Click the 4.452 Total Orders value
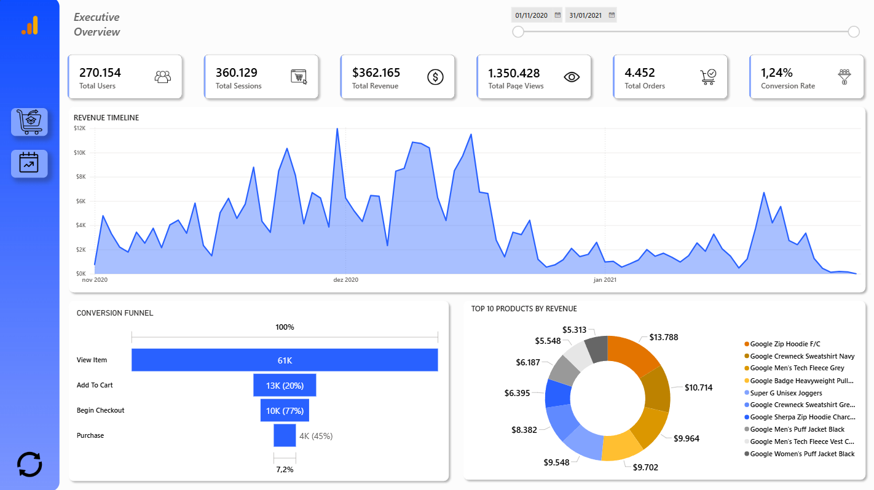The image size is (874, 490). click(x=640, y=72)
